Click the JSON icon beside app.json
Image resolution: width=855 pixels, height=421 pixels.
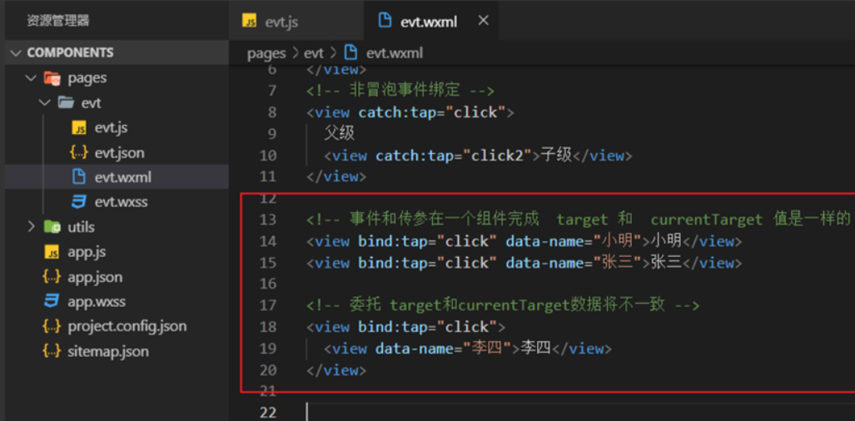(52, 277)
